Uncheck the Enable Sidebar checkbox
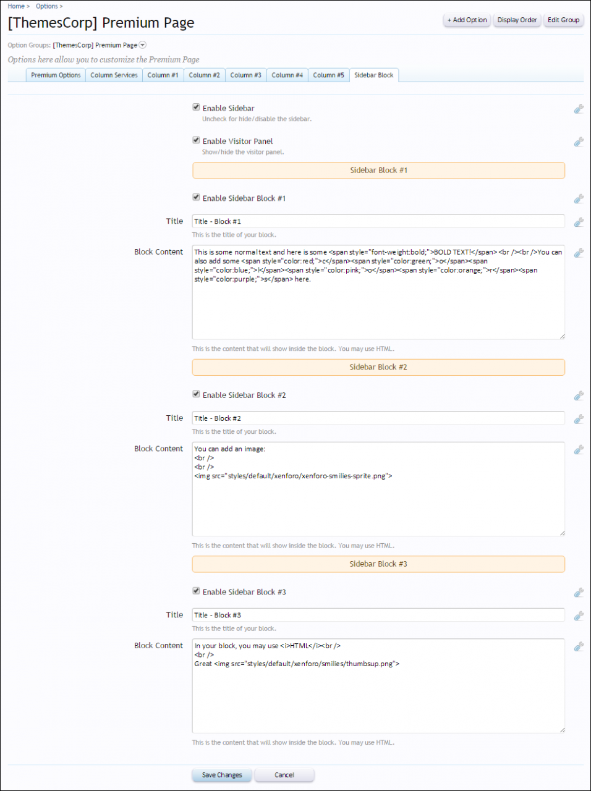The image size is (591, 791). [x=196, y=107]
